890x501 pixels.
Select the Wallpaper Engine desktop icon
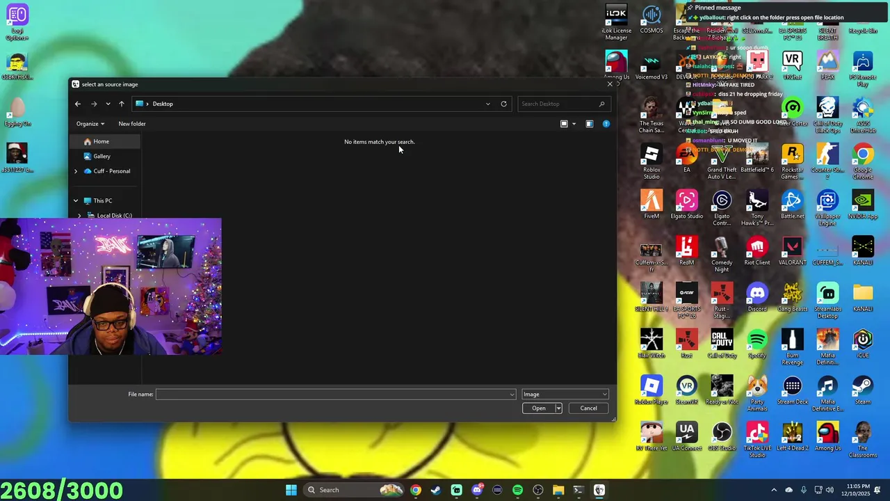point(827,209)
